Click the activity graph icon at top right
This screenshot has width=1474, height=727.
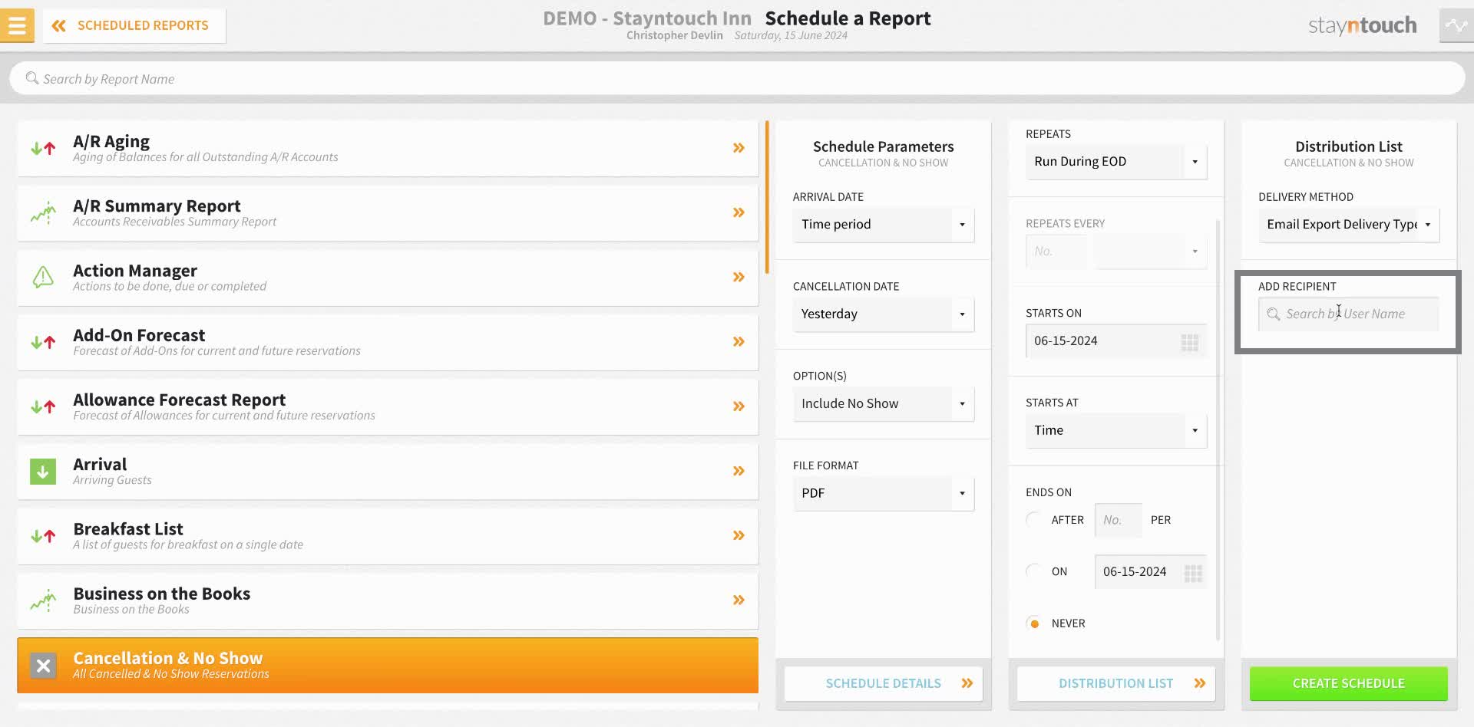point(1456,25)
